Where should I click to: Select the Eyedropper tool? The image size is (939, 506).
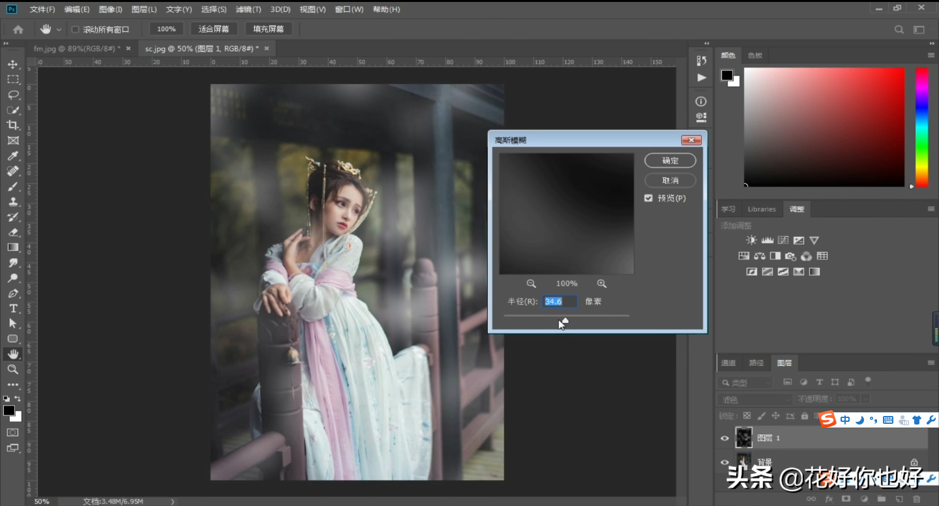(12, 156)
